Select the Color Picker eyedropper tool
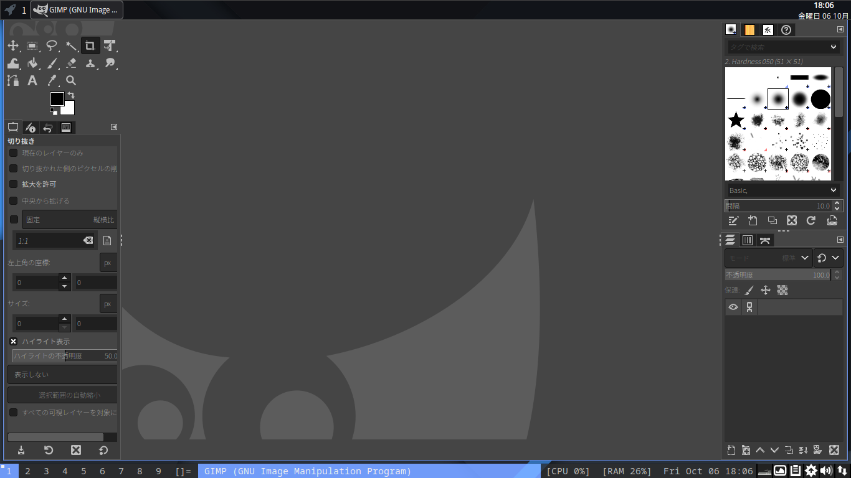This screenshot has width=851, height=478. (x=52, y=80)
